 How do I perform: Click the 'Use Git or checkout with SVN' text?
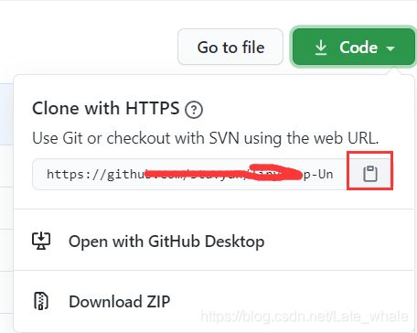click(x=206, y=138)
